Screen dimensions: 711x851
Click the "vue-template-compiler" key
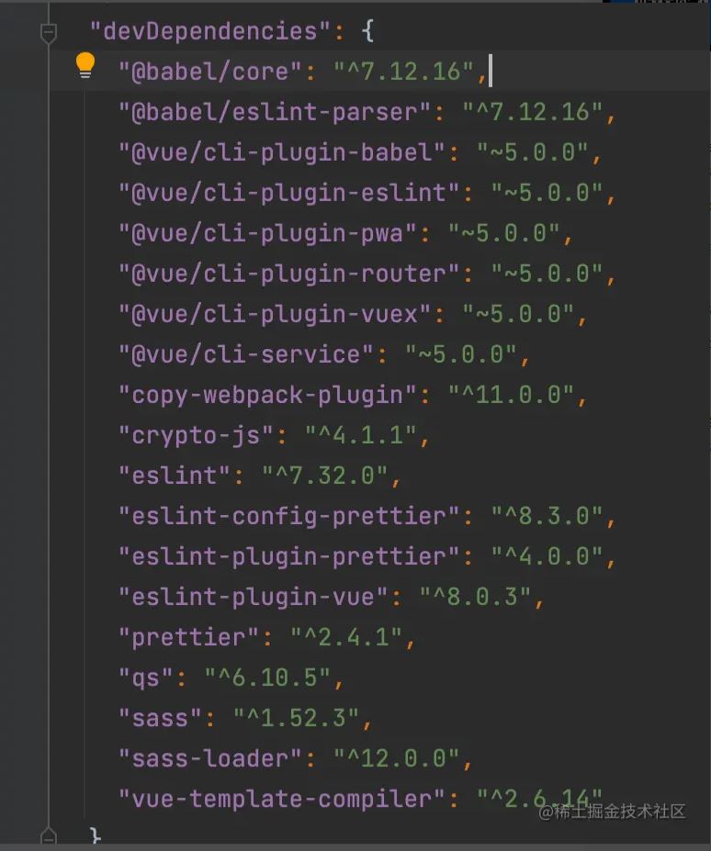(x=282, y=799)
